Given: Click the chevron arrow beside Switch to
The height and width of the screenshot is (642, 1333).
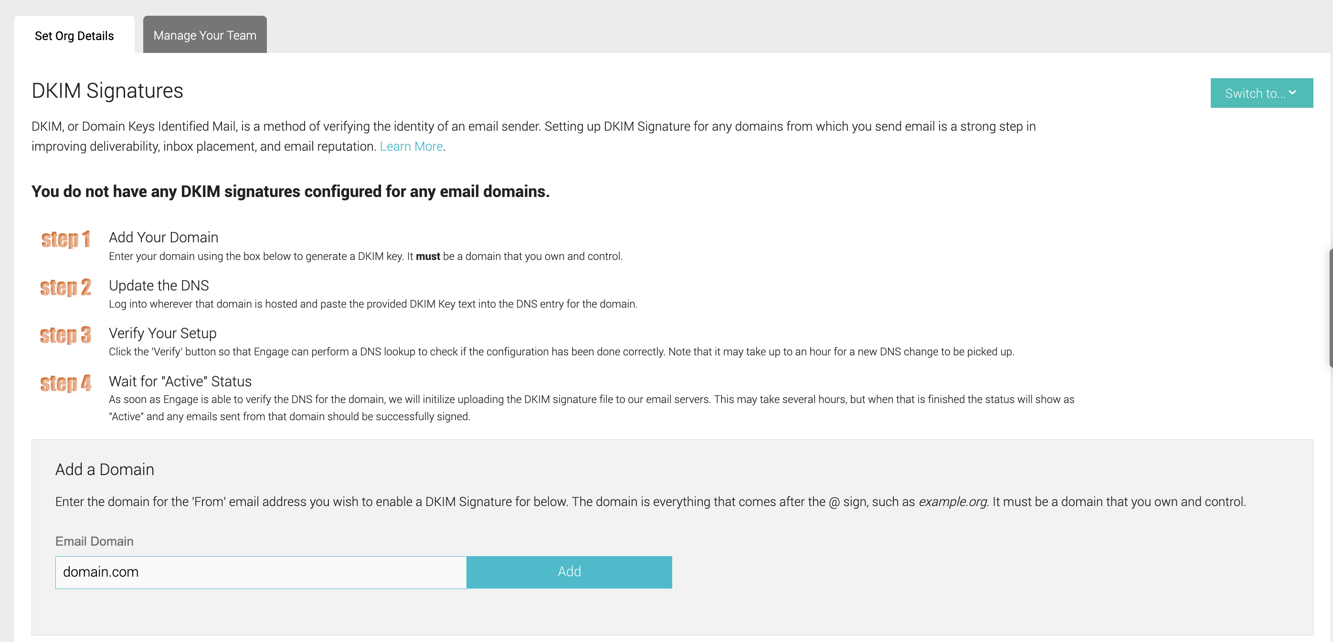Looking at the screenshot, I should tap(1292, 93).
